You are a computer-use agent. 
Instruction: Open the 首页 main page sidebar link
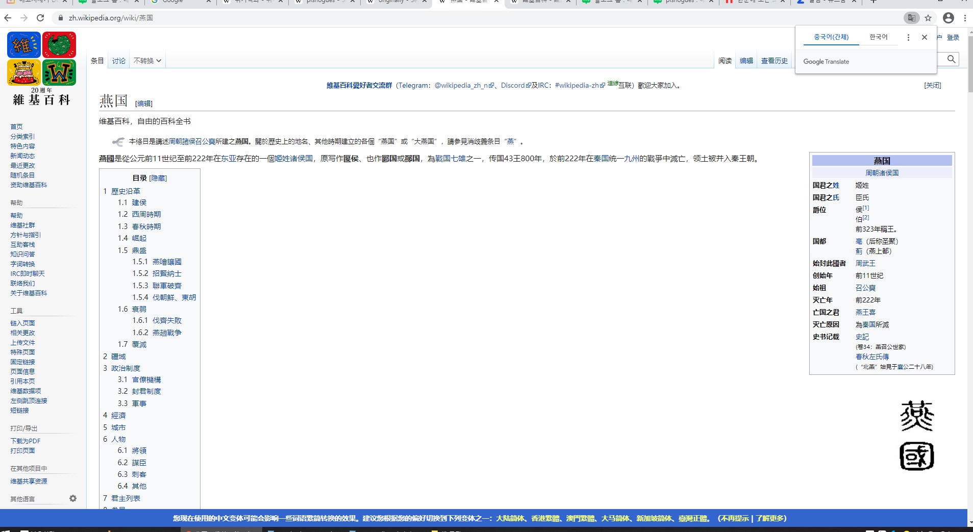click(x=16, y=126)
